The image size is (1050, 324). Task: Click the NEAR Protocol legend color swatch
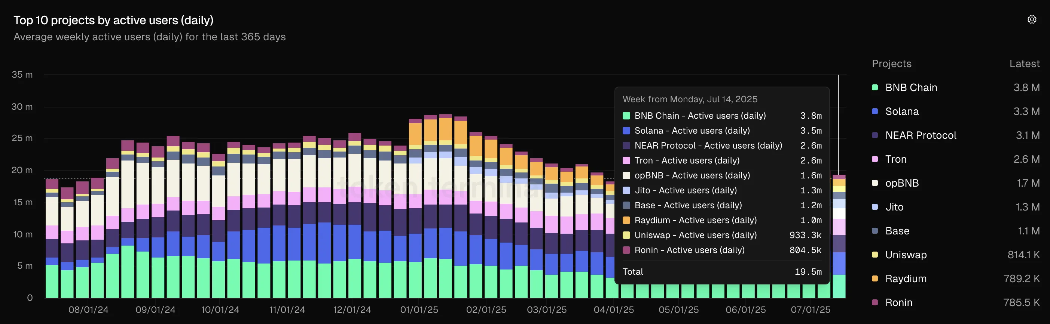875,135
